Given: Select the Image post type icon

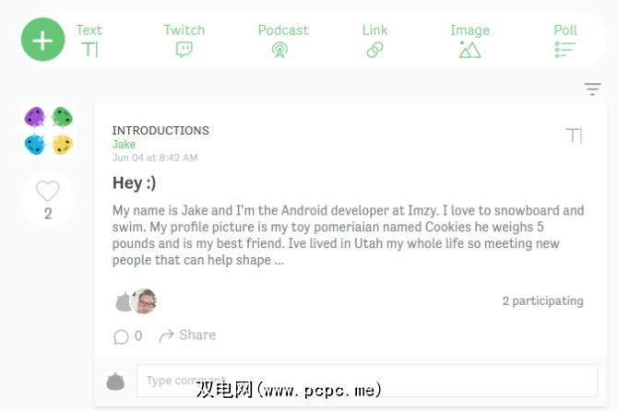Looking at the screenshot, I should click(x=469, y=49).
